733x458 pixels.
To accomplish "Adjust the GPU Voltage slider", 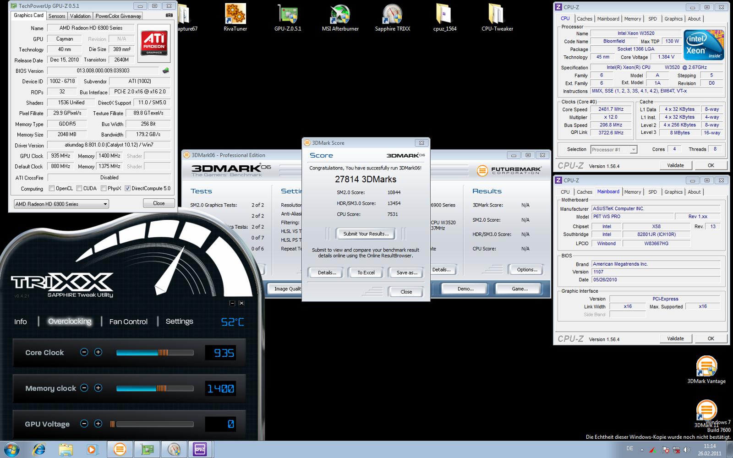I will coord(152,424).
